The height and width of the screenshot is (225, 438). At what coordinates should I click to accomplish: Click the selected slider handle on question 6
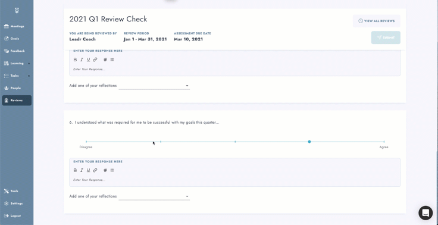click(309, 142)
